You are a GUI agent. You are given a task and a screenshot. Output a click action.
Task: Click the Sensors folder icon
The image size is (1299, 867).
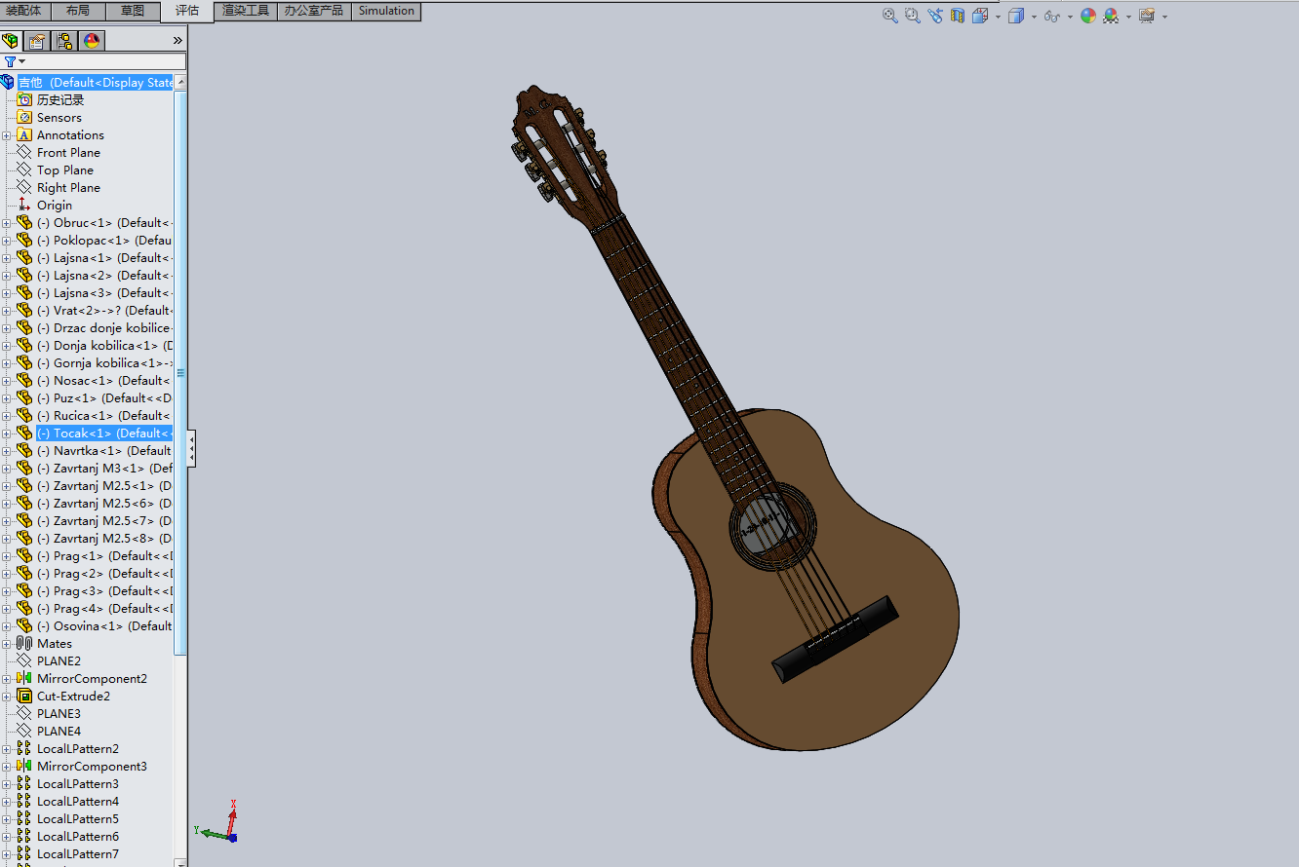[24, 118]
